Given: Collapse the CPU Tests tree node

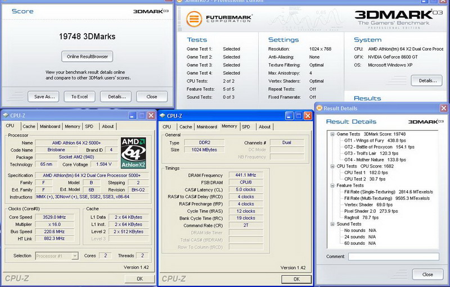Looking at the screenshot, I should (x=332, y=166).
